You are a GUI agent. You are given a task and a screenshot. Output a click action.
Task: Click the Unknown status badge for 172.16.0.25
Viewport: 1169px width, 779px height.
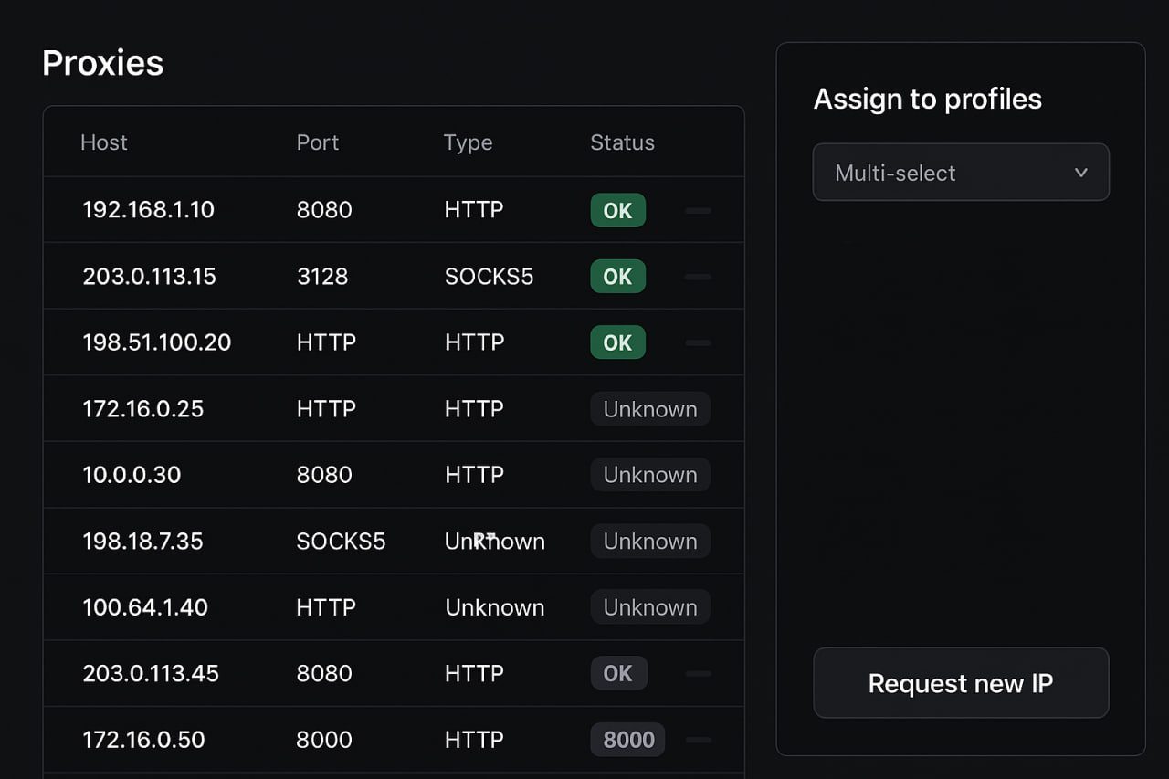coord(649,409)
